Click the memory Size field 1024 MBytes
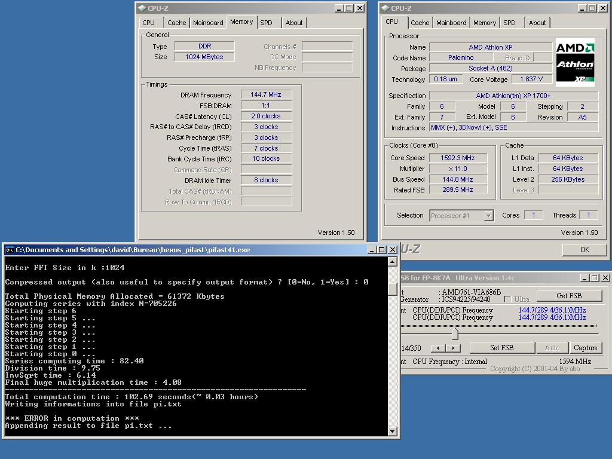Viewport: 612px width, 459px height. 204,57
